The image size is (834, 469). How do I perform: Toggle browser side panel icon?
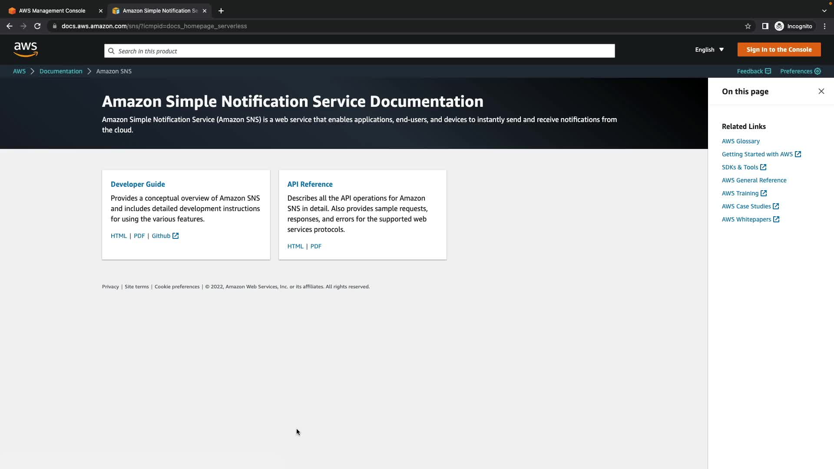tap(765, 26)
